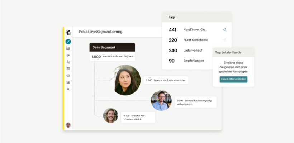Viewport: 294px width, 143px height.
Task: Click the Prädiktive Segmentierung page title
Action: pos(100,32)
